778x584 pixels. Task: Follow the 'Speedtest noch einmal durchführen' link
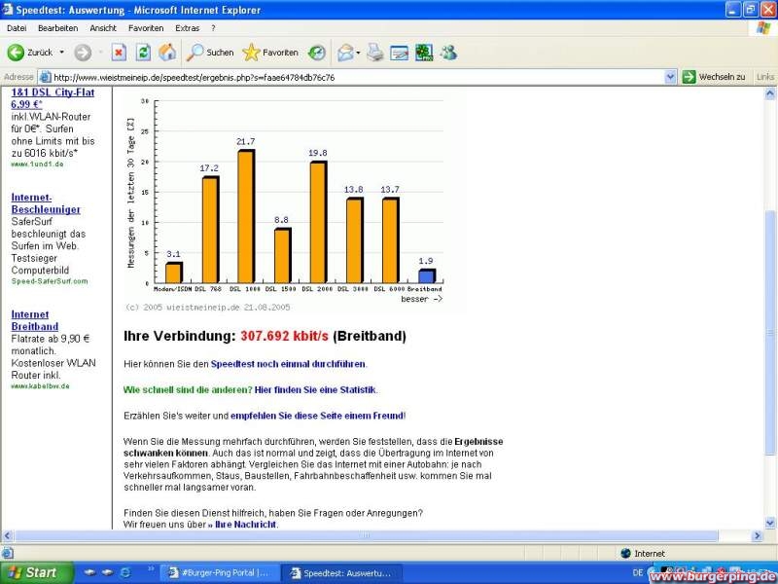point(288,364)
